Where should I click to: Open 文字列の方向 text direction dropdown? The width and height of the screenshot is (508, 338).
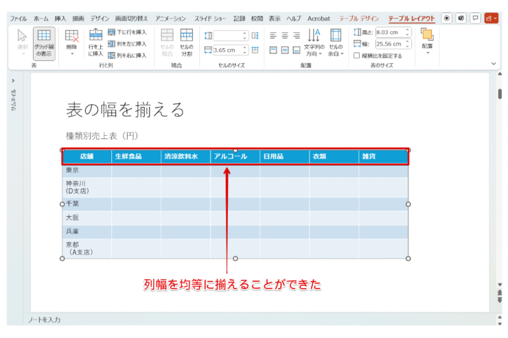(x=314, y=43)
